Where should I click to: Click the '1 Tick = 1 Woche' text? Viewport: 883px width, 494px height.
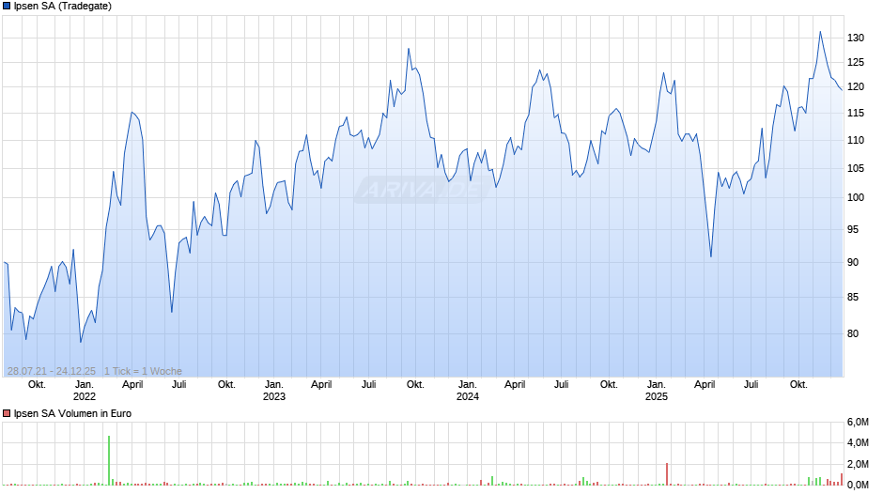pos(143,371)
